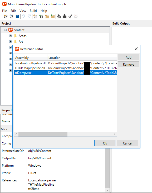Click the Open Project toolbar icon
Viewport: 152px width, 193px height.
(12, 16)
